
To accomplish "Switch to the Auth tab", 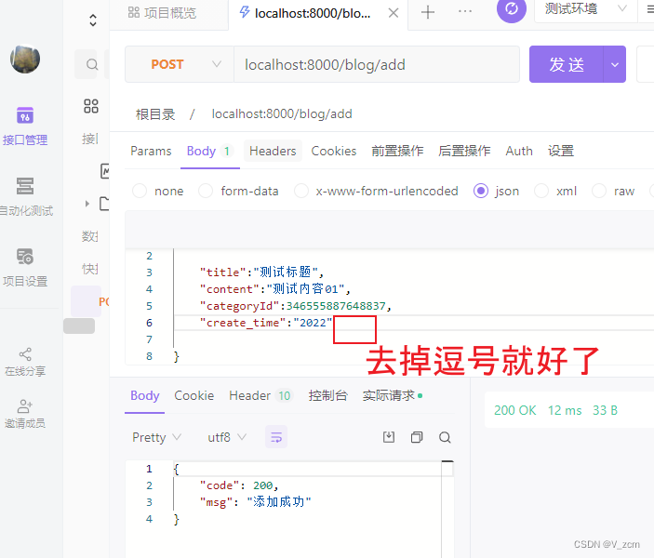I will (x=519, y=151).
